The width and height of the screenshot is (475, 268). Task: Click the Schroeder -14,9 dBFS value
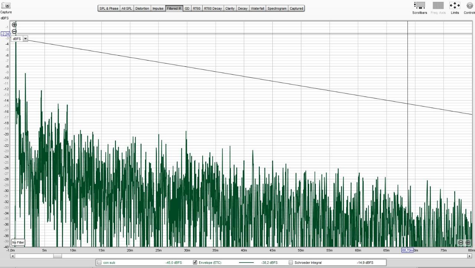click(365, 262)
